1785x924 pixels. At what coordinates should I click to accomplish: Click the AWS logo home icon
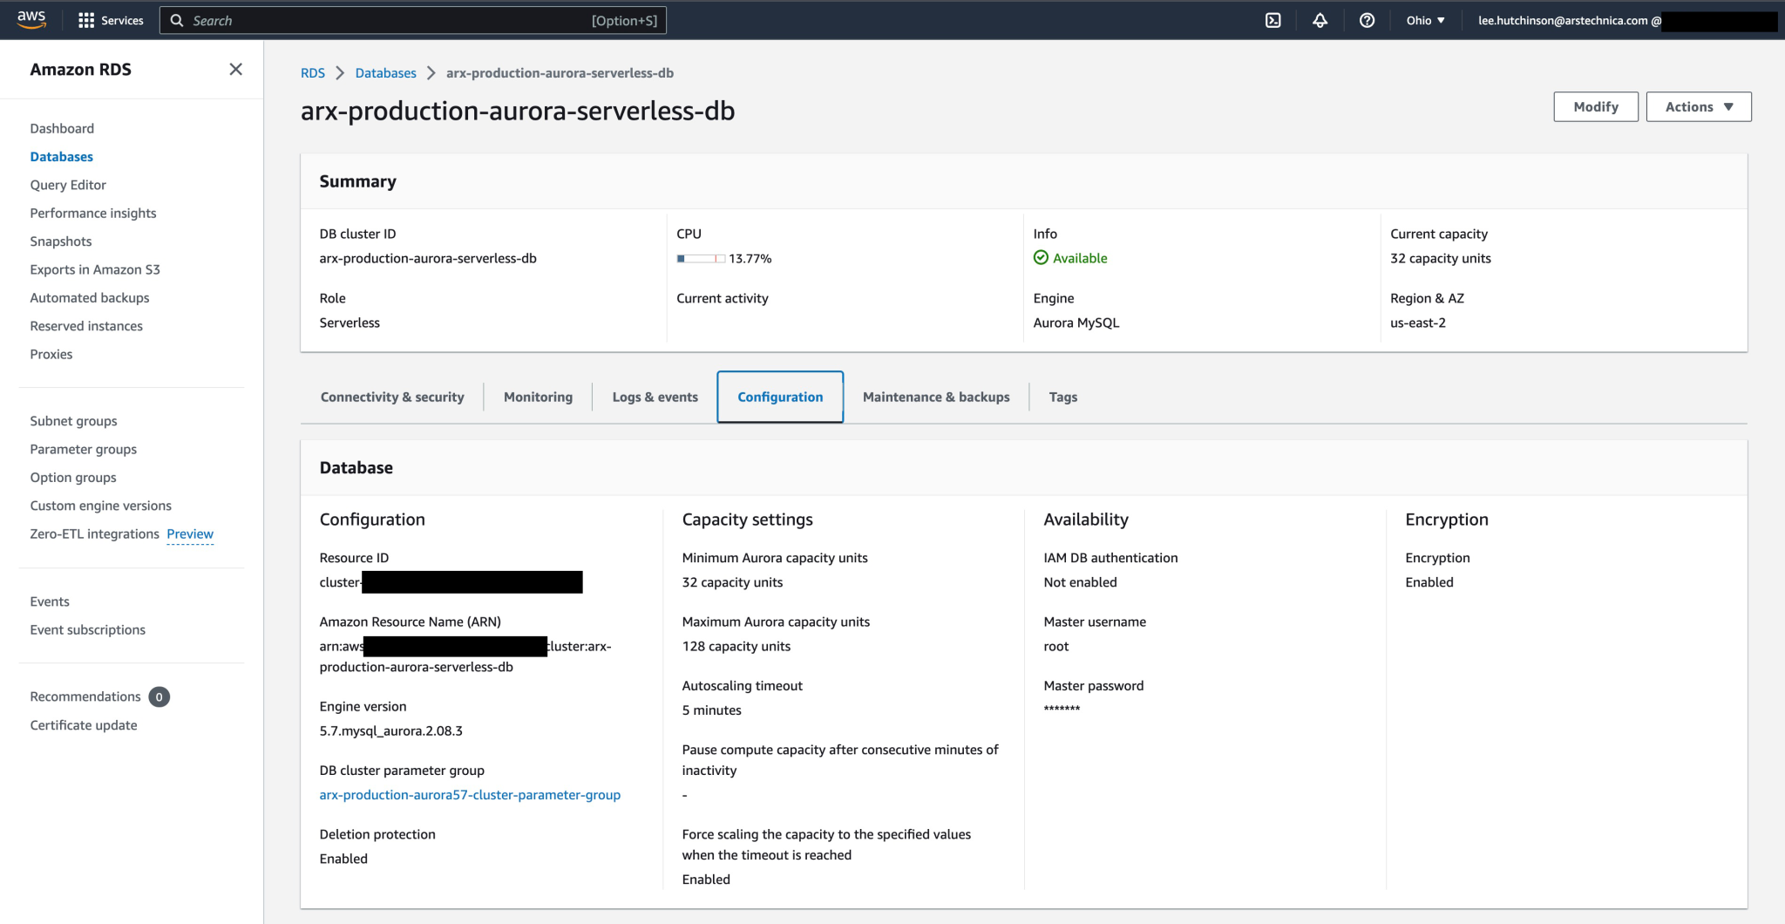pyautogui.click(x=31, y=19)
